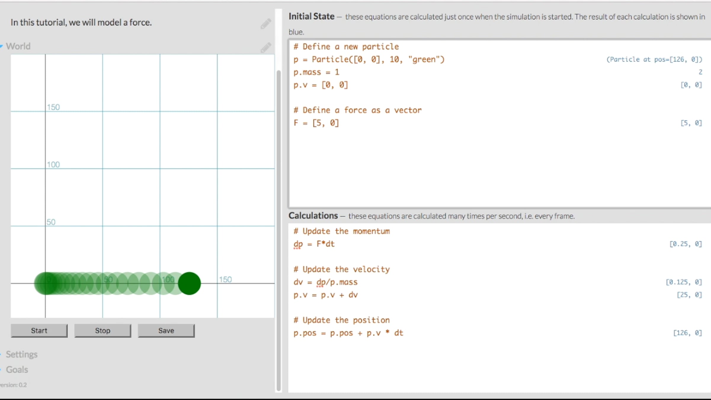This screenshot has width=711, height=400.
Task: Click the solid green particle in the World
Action: point(189,284)
